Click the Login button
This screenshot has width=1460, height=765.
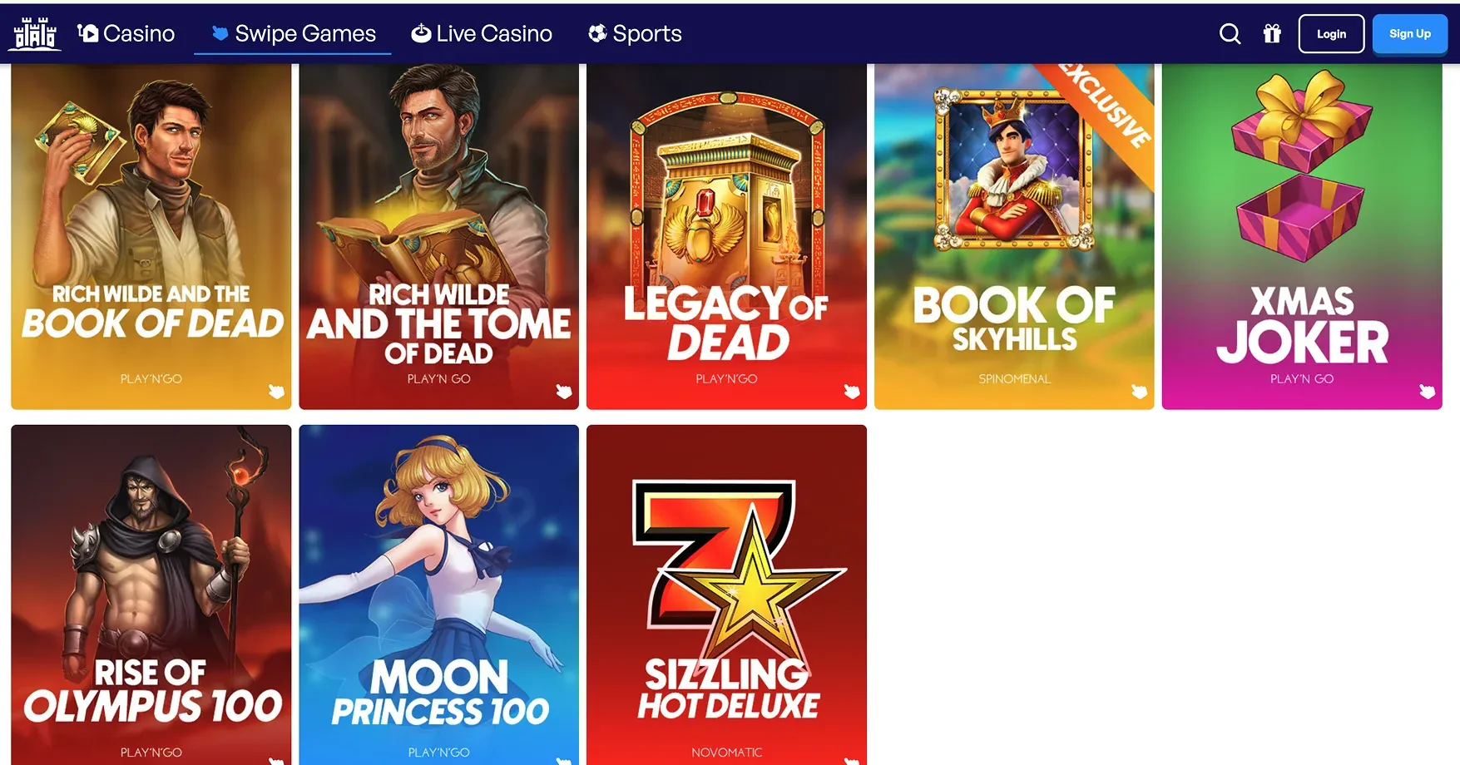(1331, 34)
